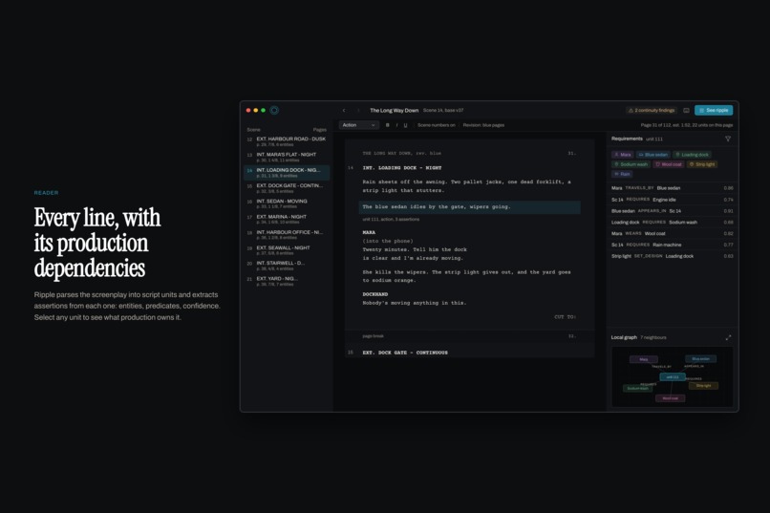Click the Sodium wash node in Local graph

click(x=637, y=388)
